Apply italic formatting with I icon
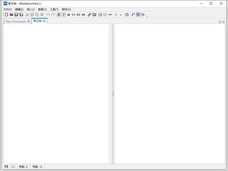 pos(64,15)
